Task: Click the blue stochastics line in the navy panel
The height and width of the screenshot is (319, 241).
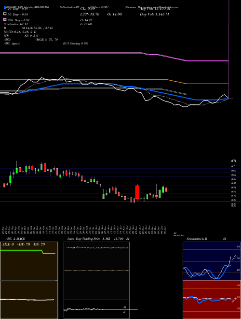Action: (x=207, y=272)
